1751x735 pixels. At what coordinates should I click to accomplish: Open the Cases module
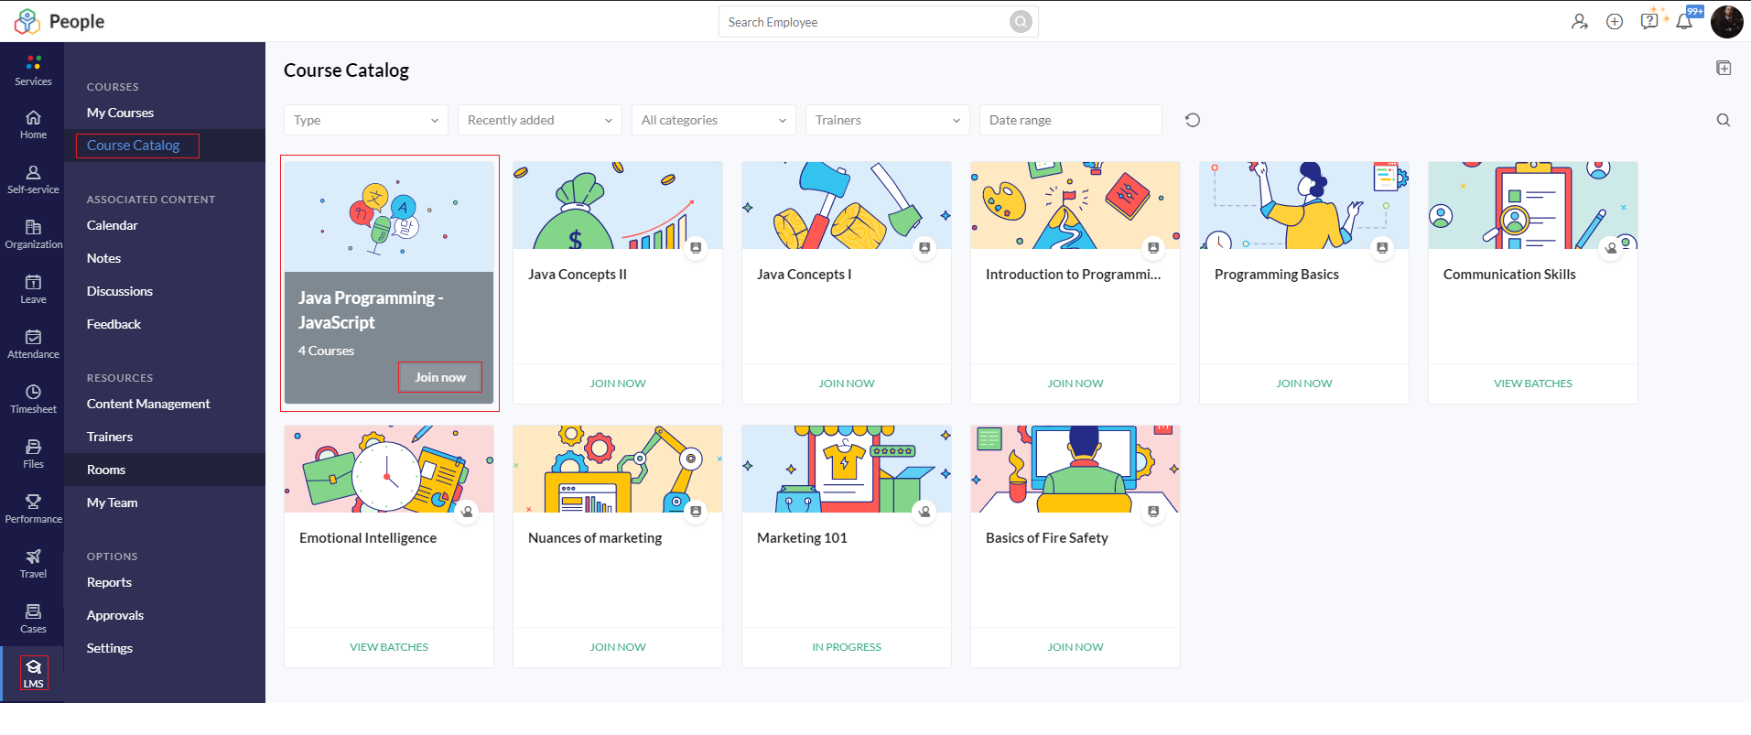pos(33,619)
